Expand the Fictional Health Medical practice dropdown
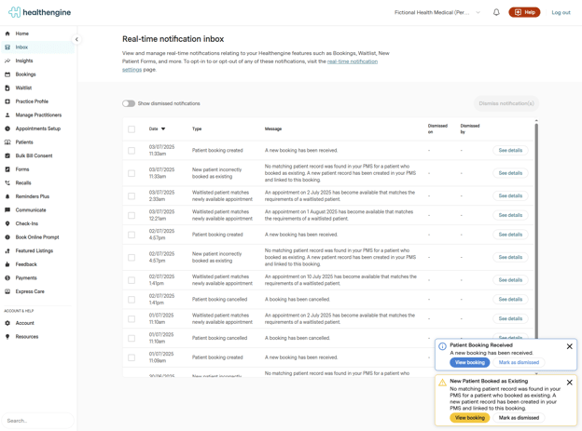Screen dimensions: 582x431 coord(478,13)
